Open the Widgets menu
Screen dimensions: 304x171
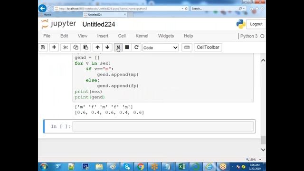pos(166,36)
